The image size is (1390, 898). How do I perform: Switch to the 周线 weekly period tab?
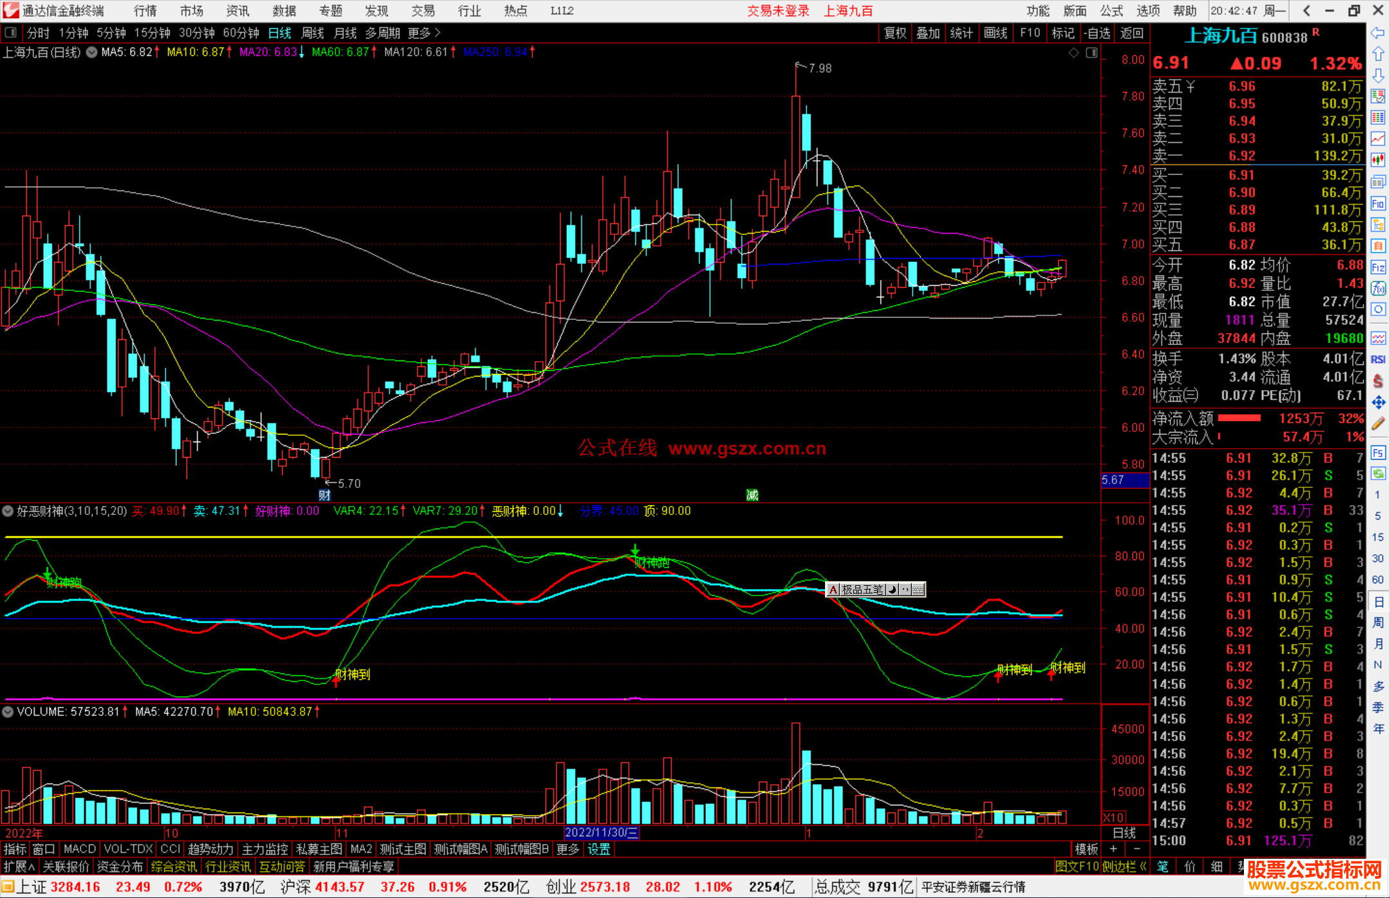tap(313, 33)
